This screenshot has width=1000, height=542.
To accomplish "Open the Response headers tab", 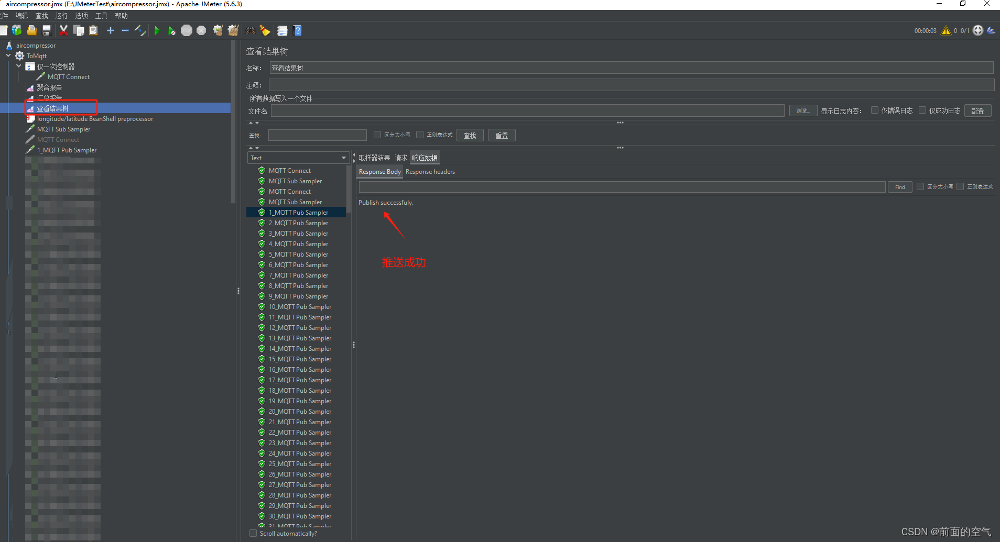I will click(430, 172).
